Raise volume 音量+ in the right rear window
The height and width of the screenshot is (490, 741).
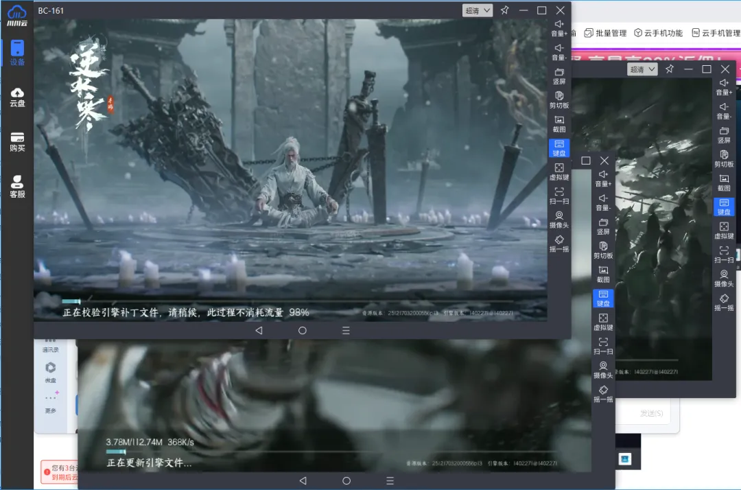click(724, 87)
